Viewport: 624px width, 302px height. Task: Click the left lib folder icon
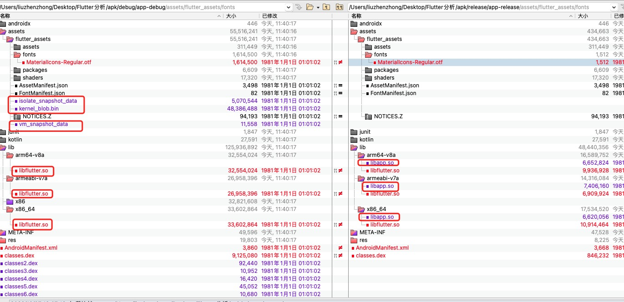pyautogui.click(x=3, y=147)
